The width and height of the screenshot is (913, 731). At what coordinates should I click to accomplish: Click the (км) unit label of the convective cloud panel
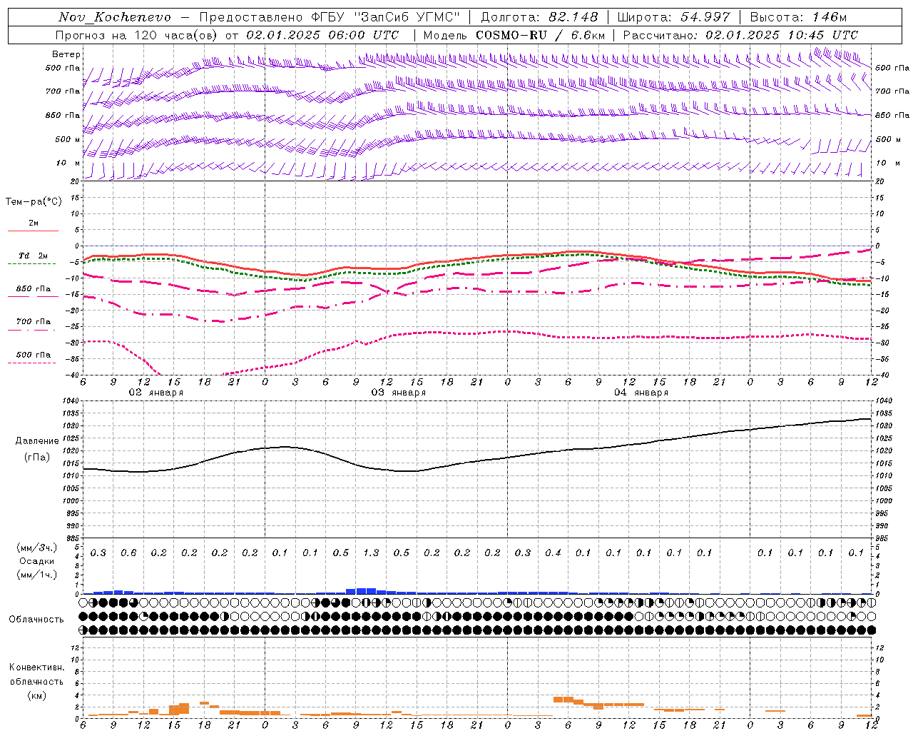point(37,695)
